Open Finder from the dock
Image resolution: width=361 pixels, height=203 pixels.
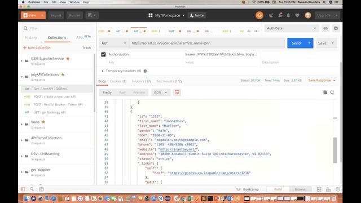click(27, 198)
